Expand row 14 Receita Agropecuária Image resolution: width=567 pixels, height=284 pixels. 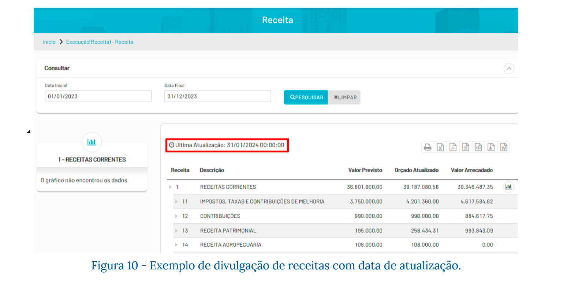pyautogui.click(x=177, y=245)
